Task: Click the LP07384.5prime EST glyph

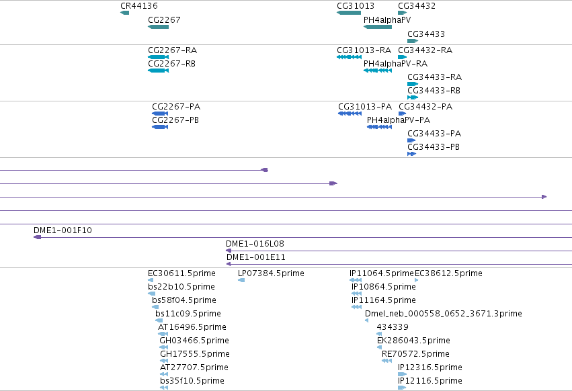Action: point(241,280)
